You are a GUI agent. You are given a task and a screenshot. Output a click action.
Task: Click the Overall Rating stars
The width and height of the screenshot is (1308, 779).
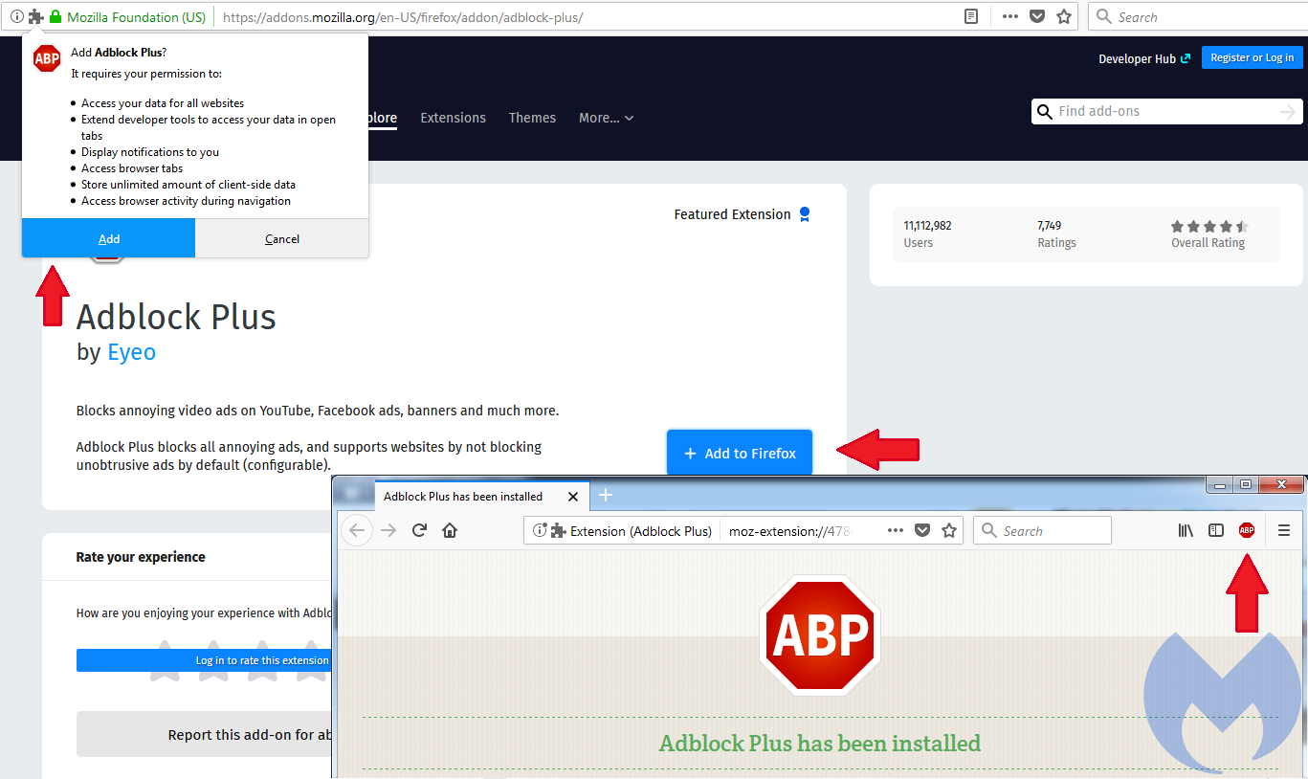point(1208,227)
